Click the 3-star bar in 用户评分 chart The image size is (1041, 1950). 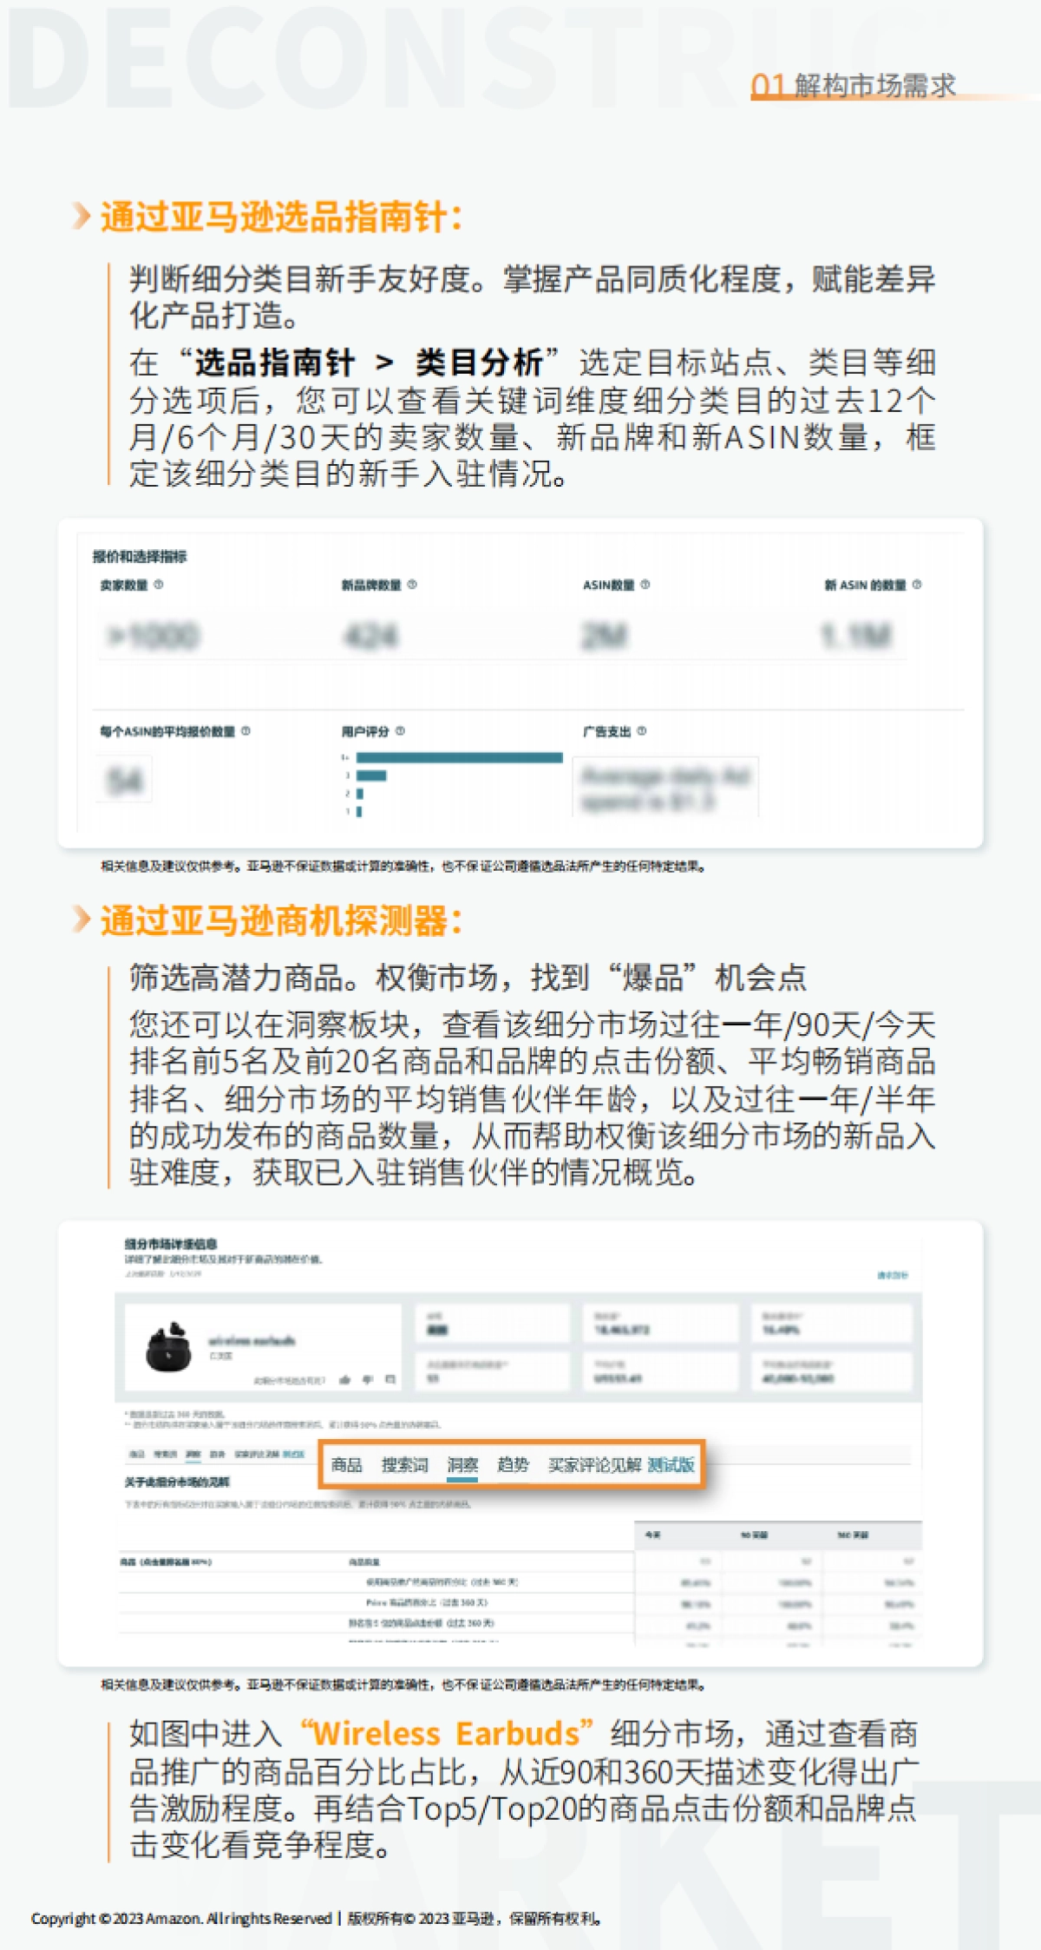(x=371, y=775)
